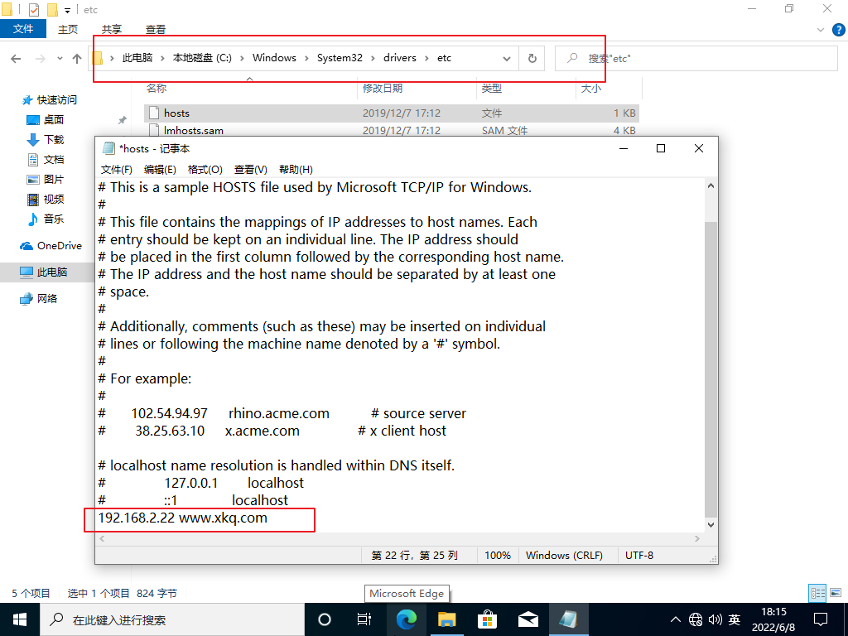Expand path chevron after System32
Viewport: 848px width, 636px height.
pyautogui.click(x=373, y=58)
